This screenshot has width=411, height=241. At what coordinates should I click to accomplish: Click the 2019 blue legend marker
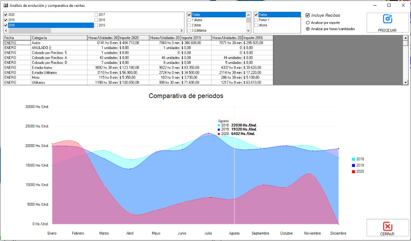pyautogui.click(x=353, y=165)
